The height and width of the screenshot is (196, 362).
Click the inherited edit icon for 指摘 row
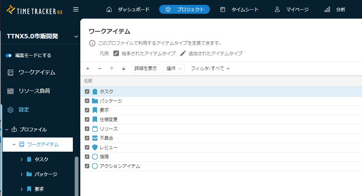(87, 157)
